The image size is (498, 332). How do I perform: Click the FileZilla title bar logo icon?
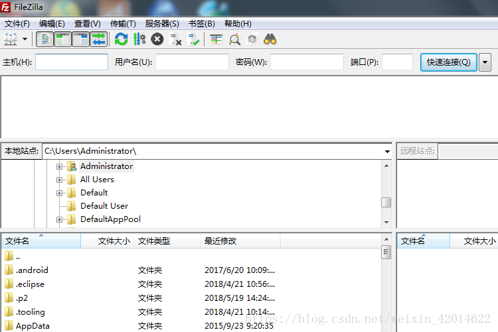[x=5, y=7]
